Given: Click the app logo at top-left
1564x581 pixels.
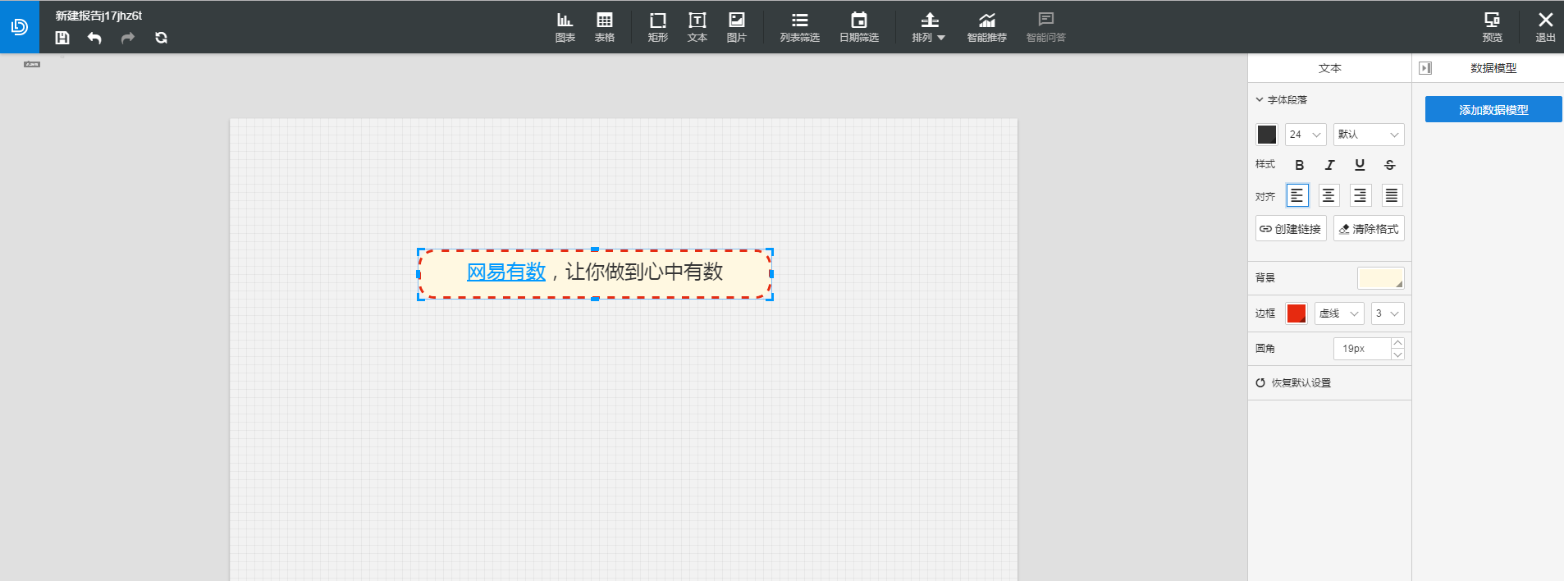Looking at the screenshot, I should tap(19, 27).
